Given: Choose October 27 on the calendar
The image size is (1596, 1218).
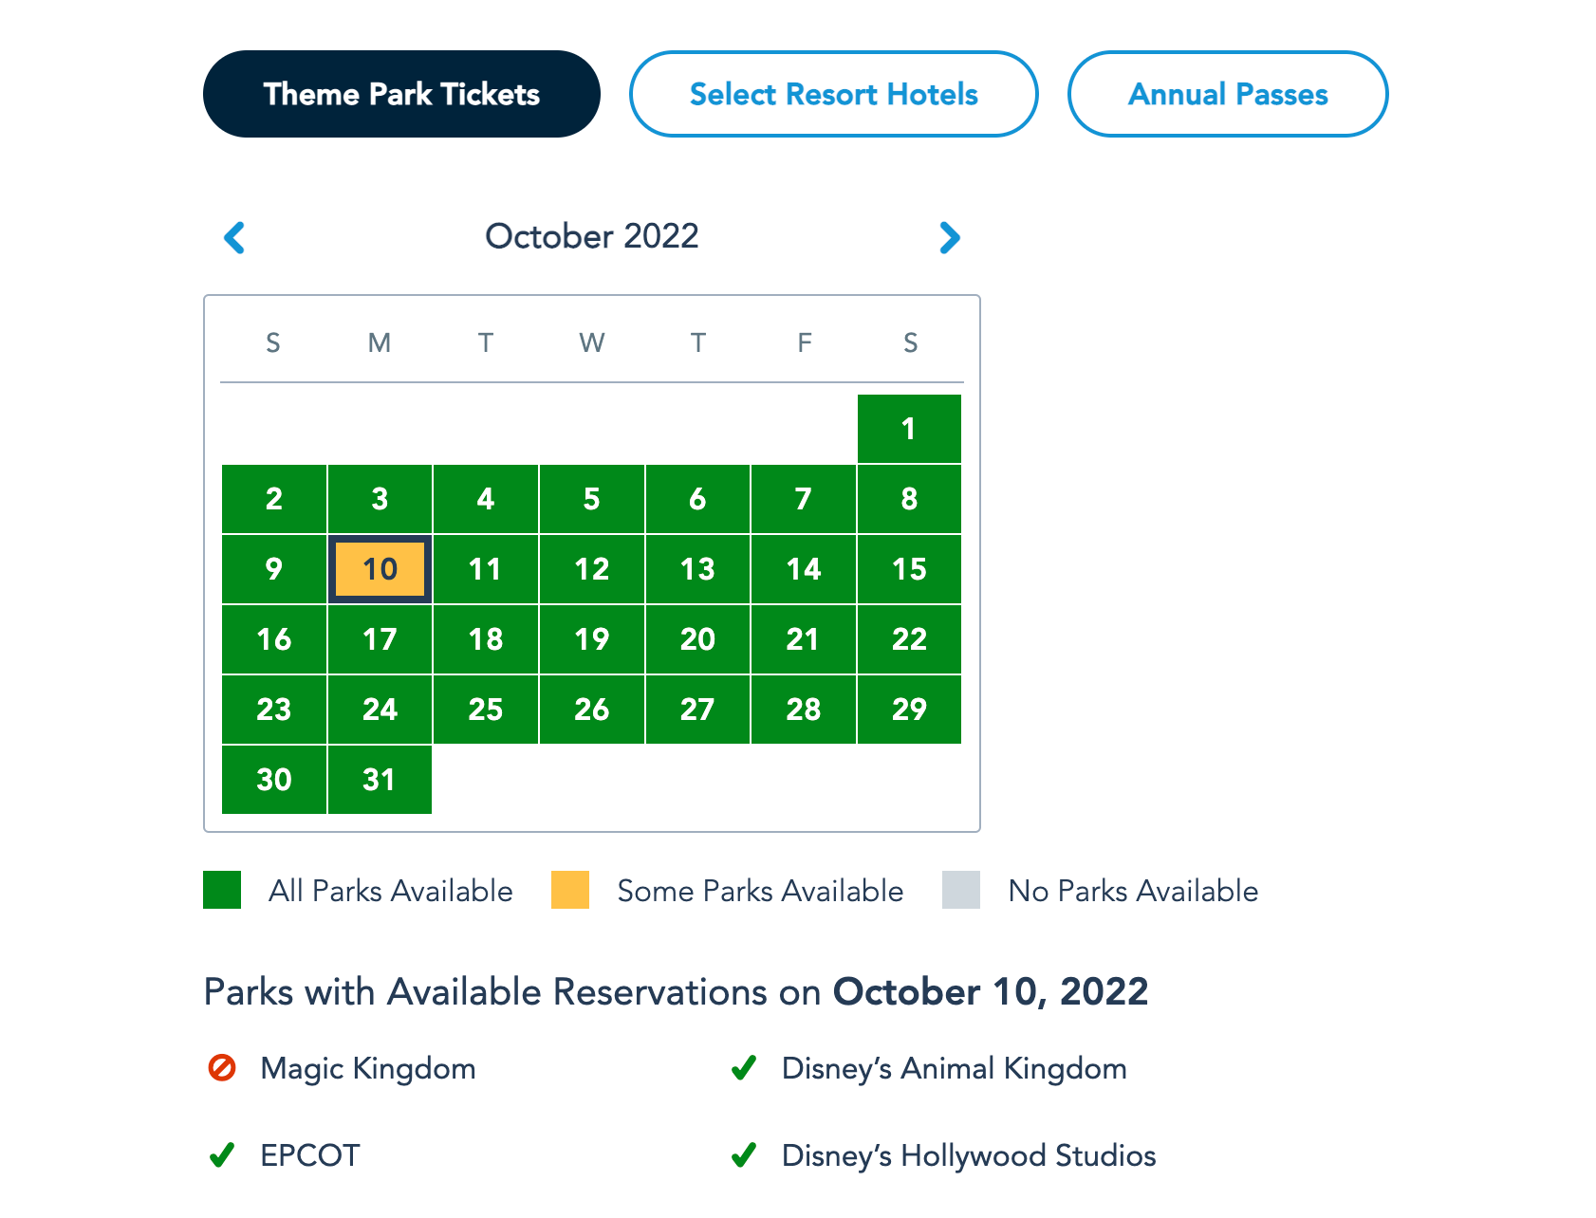Looking at the screenshot, I should click(x=697, y=710).
